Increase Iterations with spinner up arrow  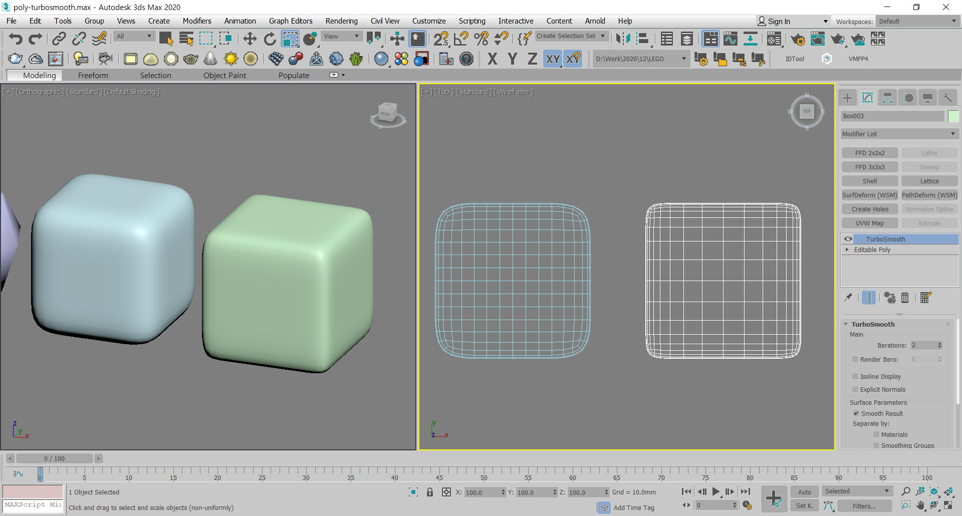939,343
